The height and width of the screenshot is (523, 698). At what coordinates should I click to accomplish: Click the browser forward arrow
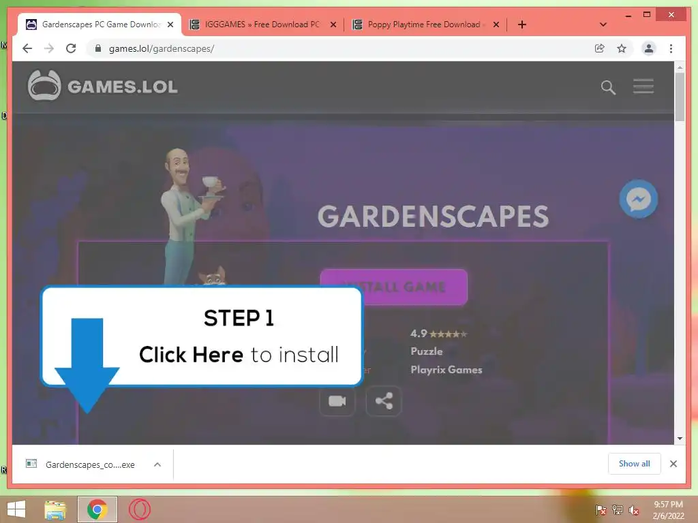pyautogui.click(x=49, y=48)
